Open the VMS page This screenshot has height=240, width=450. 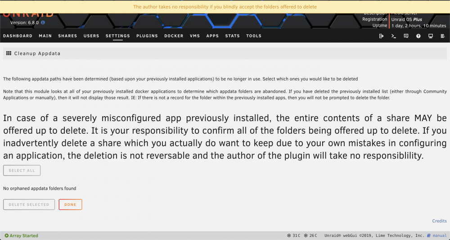[x=195, y=36]
